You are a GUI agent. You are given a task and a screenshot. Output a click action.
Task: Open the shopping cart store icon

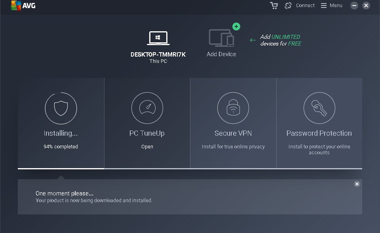(x=274, y=6)
